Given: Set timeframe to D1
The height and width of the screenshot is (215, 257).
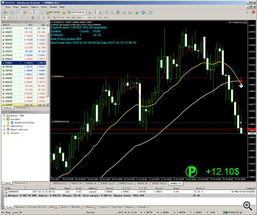Looking at the screenshot, I should [x=95, y=17].
